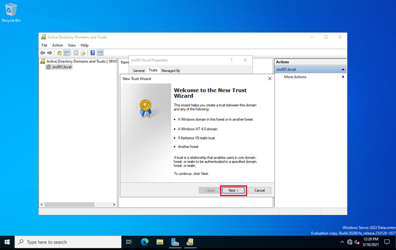396x250 pixels.
Task: Click the blue Help question mark icon
Action: (93, 53)
